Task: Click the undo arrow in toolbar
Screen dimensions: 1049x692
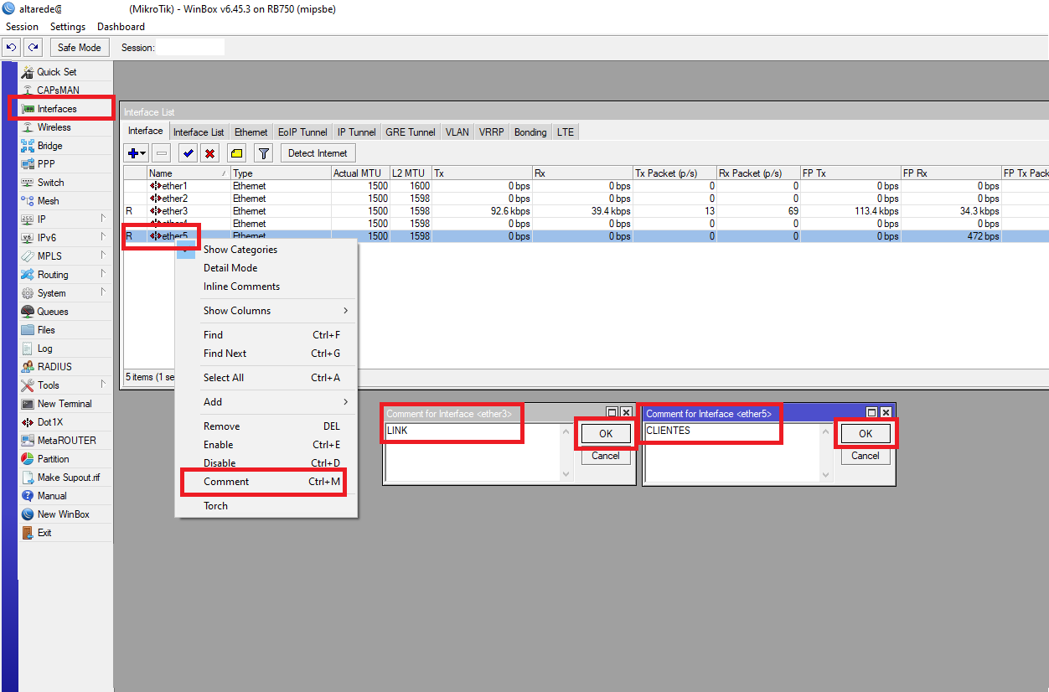Action: click(x=12, y=48)
